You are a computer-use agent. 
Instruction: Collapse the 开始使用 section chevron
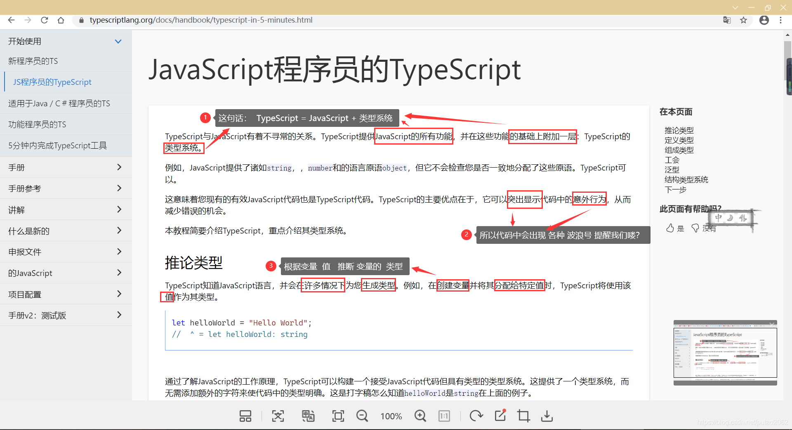[x=118, y=41]
